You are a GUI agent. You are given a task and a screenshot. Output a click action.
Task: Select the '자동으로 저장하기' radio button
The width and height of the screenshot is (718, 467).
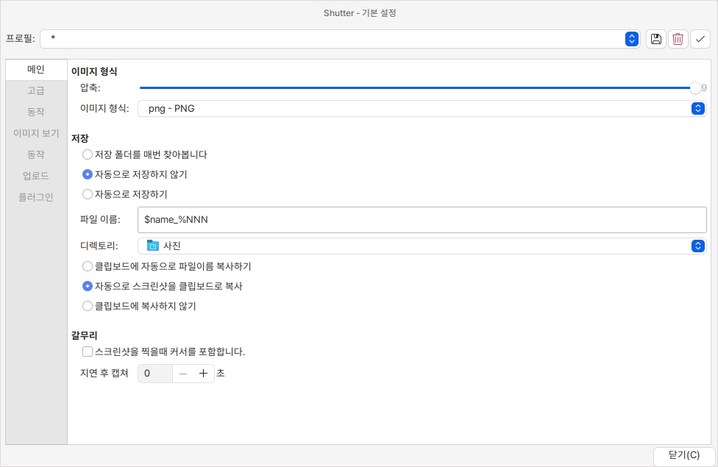pyautogui.click(x=88, y=195)
